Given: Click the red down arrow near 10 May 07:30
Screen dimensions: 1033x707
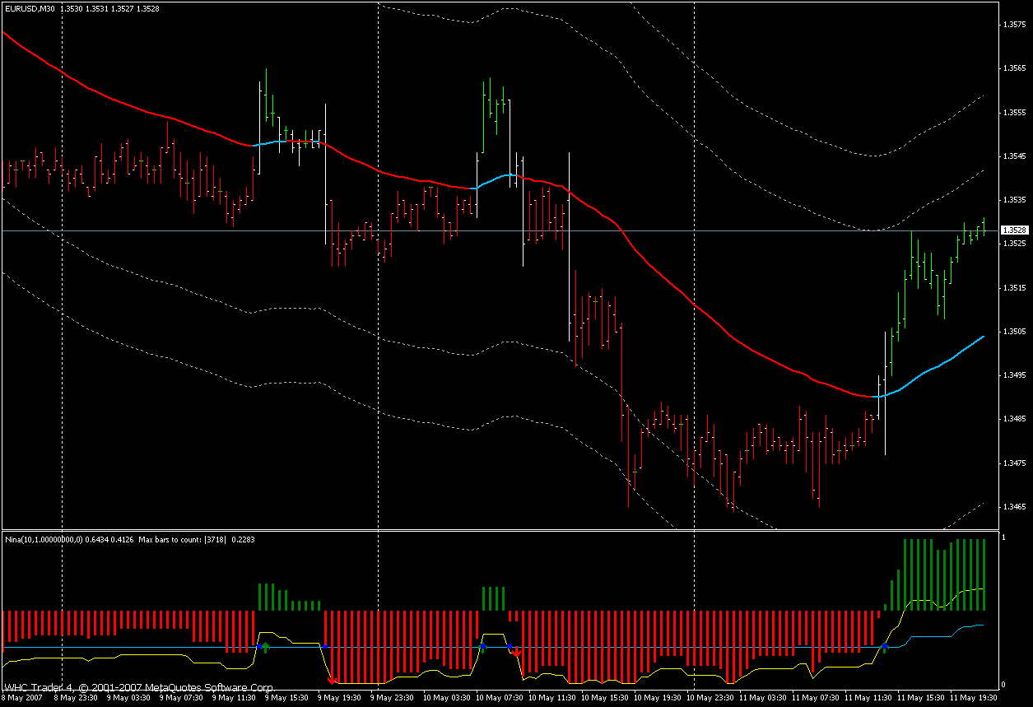Looking at the screenshot, I should 517,652.
